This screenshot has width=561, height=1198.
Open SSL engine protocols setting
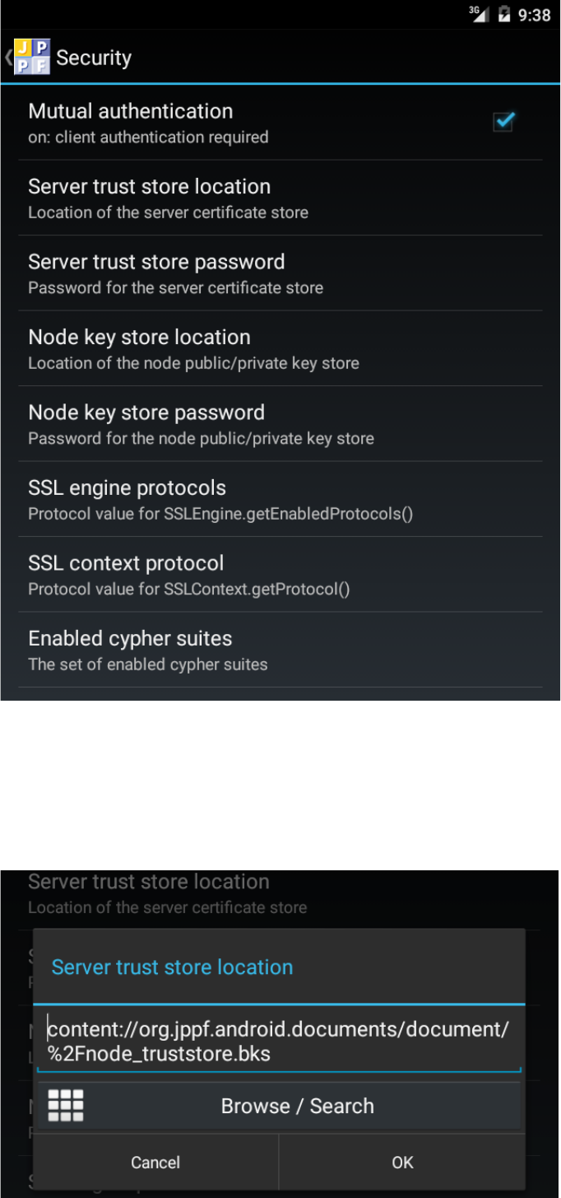click(x=280, y=499)
